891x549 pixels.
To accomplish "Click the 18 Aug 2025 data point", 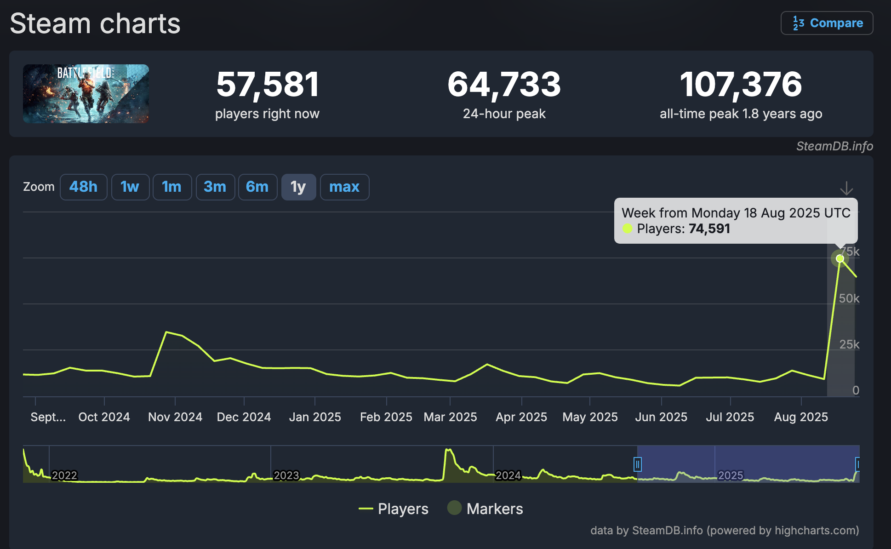I will [840, 258].
